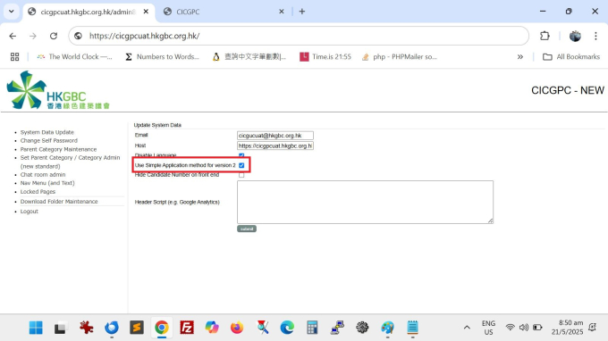Show hidden system tray icons
Screen dimensions: 608x341
467,328
